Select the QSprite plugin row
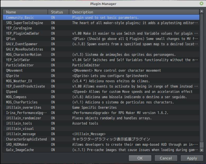This screenshot has height=164, width=206. click(x=101, y=76)
